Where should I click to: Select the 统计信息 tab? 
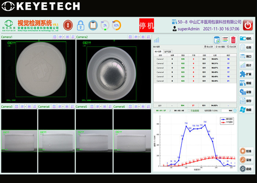point(158,52)
